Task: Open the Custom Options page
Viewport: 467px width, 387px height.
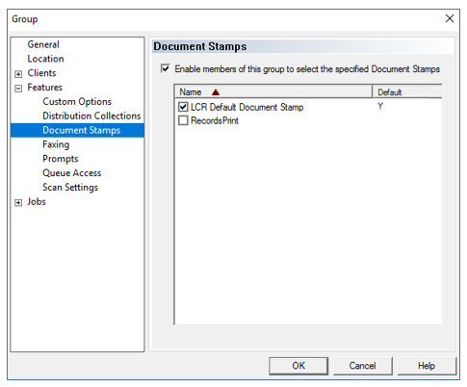Action: [77, 101]
